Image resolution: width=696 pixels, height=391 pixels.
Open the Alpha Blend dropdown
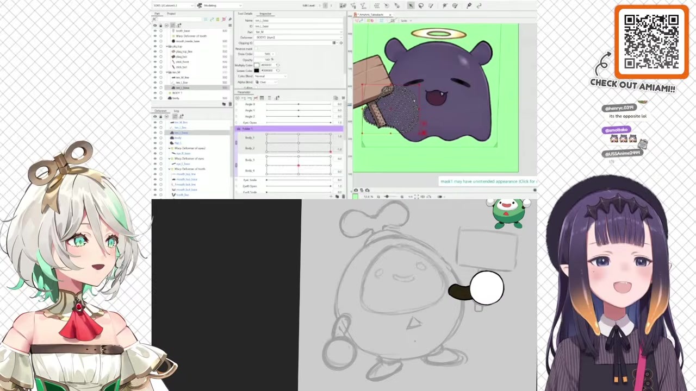tap(266, 82)
